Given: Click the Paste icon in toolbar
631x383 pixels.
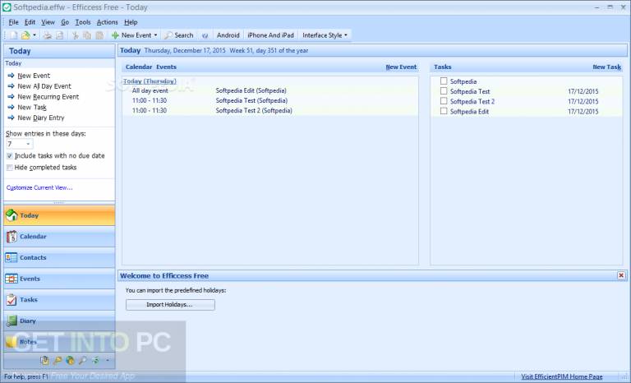Looking at the screenshot, I should 99,35.
